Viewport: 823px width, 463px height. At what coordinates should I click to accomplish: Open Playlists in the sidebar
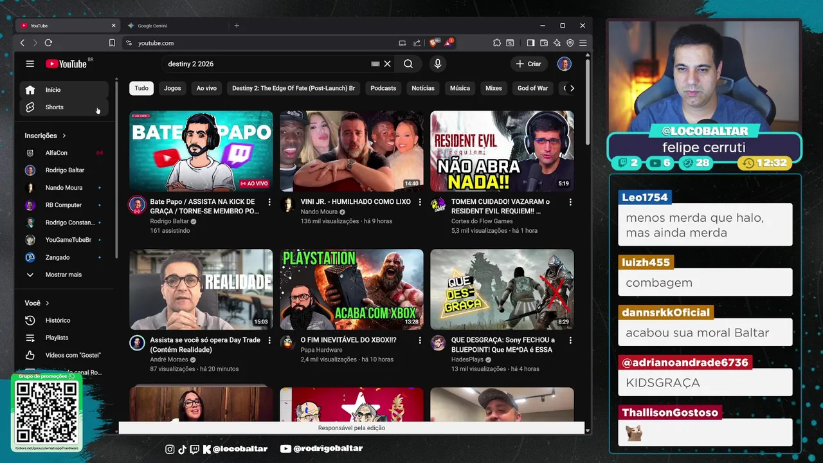(x=64, y=338)
